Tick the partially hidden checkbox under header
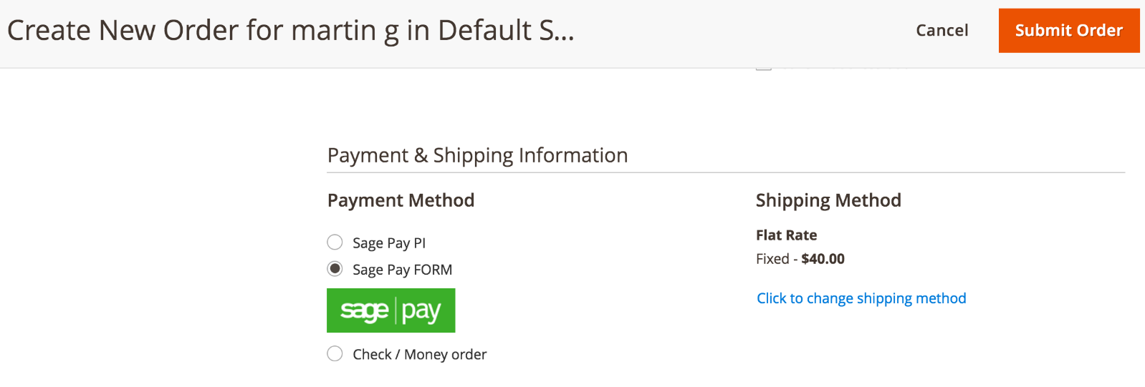Viewport: 1145px width, 387px height. 764,67
